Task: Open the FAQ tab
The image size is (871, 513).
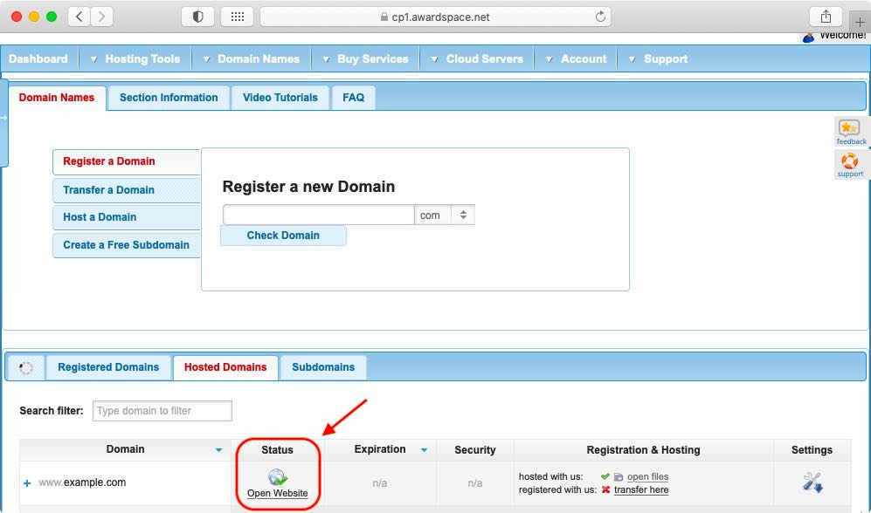Action: pyautogui.click(x=353, y=97)
